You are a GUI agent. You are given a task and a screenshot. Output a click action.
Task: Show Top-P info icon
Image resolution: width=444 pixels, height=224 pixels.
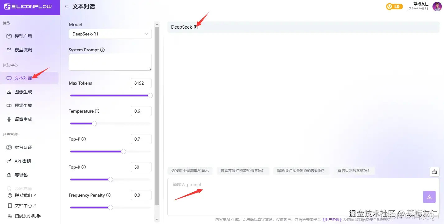point(84,139)
